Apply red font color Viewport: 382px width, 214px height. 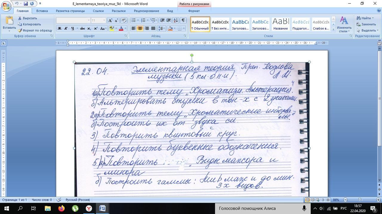tap(121, 28)
